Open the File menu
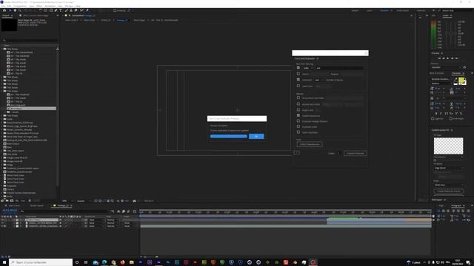 [3, 6]
